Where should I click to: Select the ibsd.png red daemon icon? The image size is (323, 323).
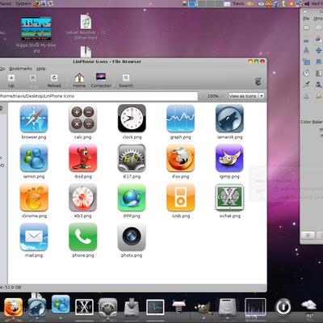click(83, 158)
